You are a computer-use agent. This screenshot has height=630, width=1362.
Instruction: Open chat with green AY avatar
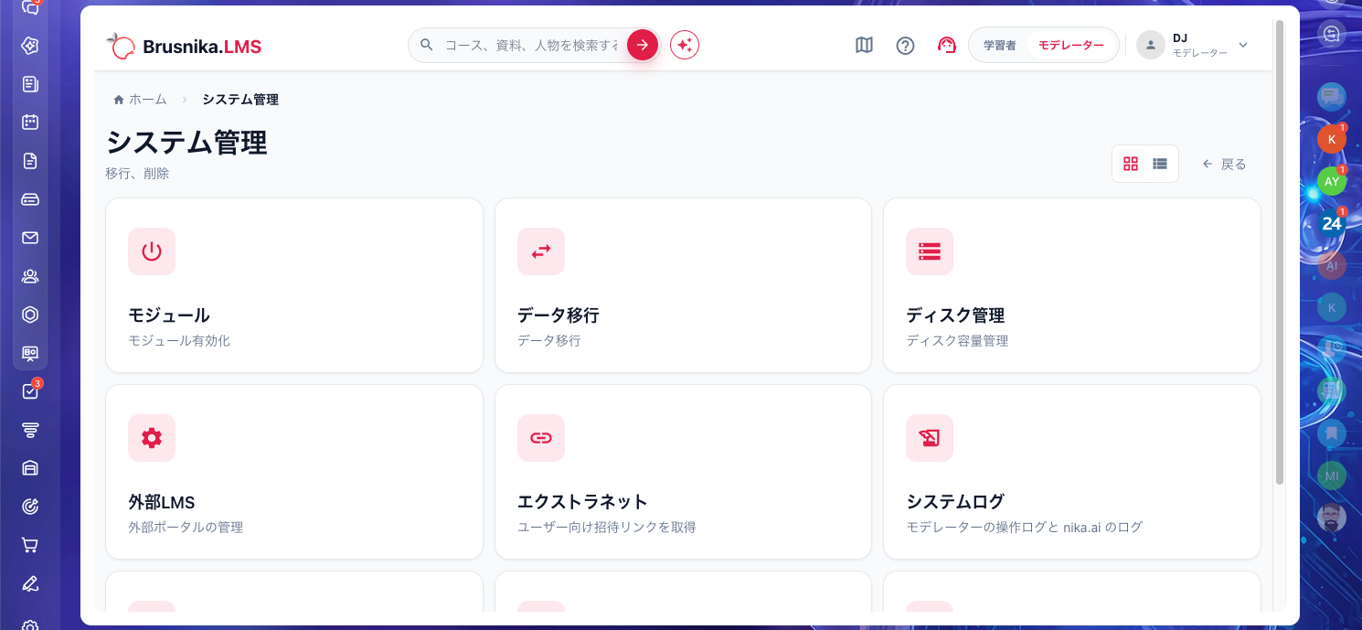click(x=1332, y=181)
